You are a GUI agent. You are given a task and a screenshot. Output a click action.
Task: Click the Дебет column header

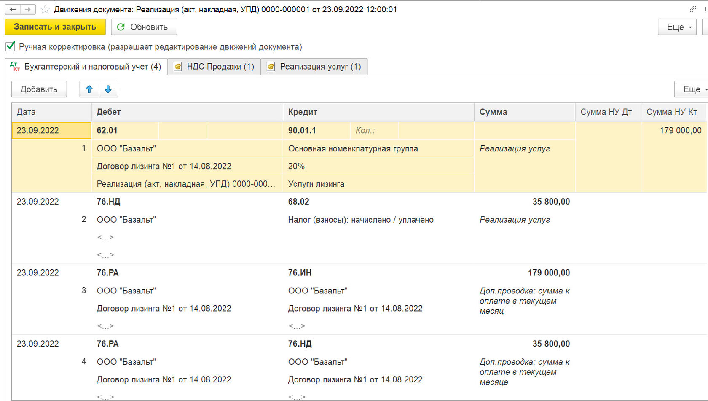187,112
